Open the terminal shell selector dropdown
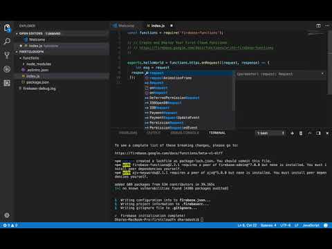332x249 pixels. [x=270, y=133]
